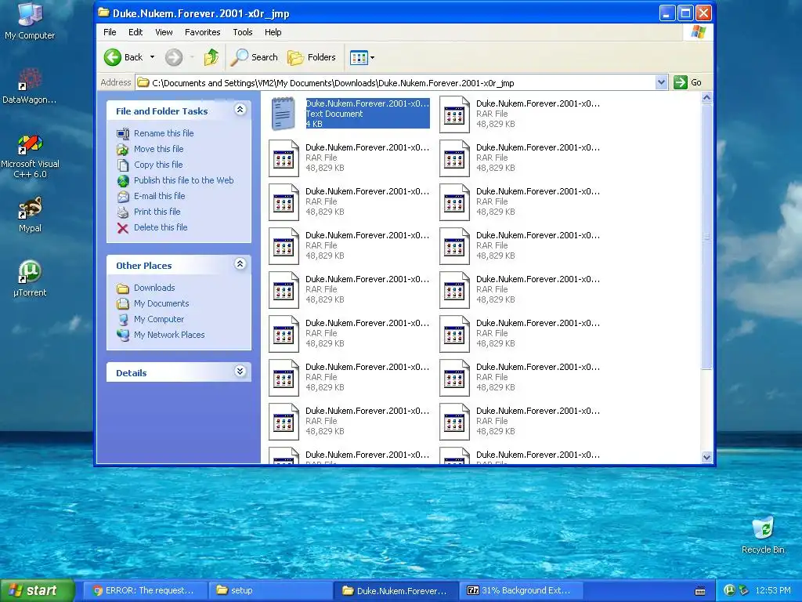The image size is (802, 602).
Task: Open the View menu
Action: click(x=164, y=32)
